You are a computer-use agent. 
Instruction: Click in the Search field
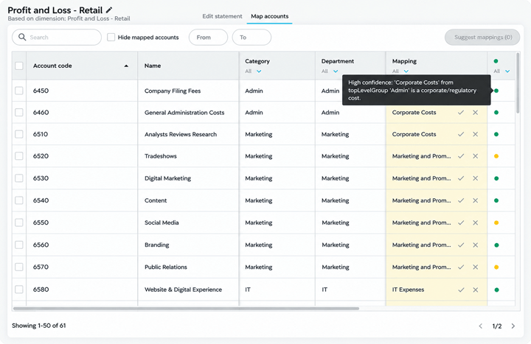[57, 38]
